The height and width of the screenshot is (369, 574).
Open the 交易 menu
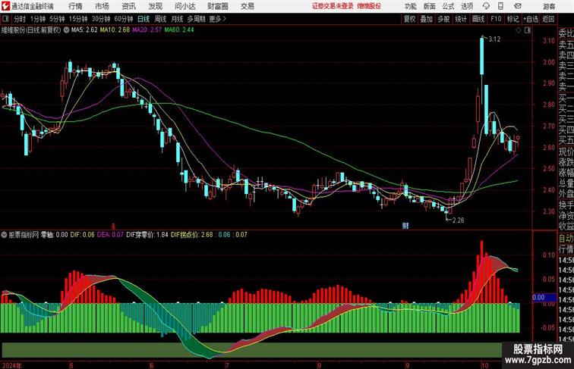click(247, 6)
